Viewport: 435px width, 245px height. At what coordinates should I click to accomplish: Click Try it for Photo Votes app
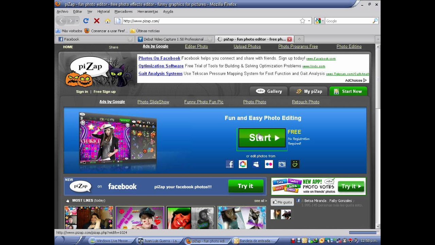coord(351,186)
